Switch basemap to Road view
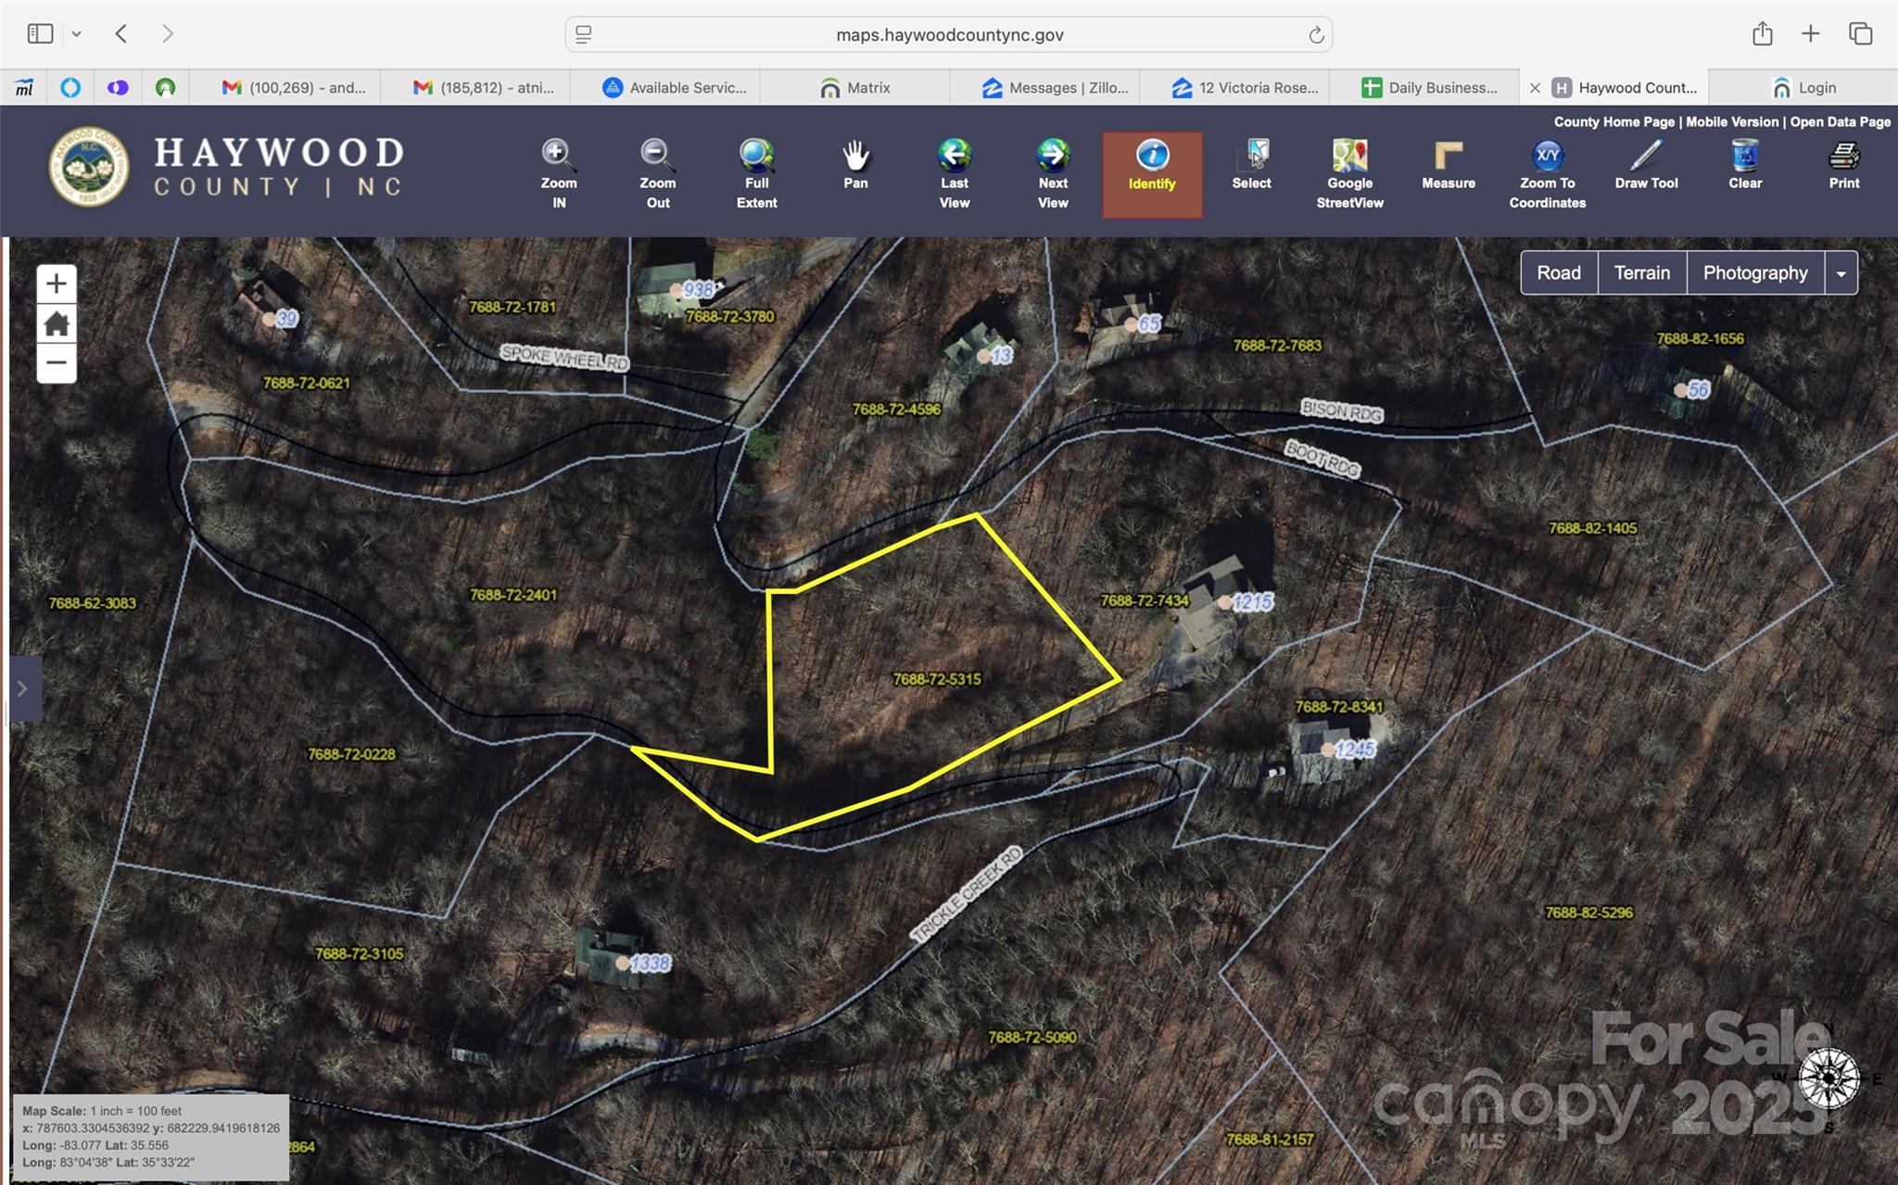The width and height of the screenshot is (1898, 1185). pyautogui.click(x=1559, y=273)
